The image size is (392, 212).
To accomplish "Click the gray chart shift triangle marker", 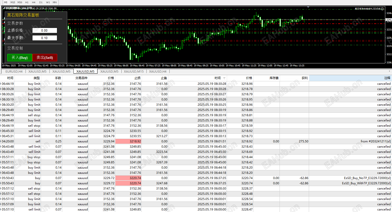I will (x=308, y=7).
